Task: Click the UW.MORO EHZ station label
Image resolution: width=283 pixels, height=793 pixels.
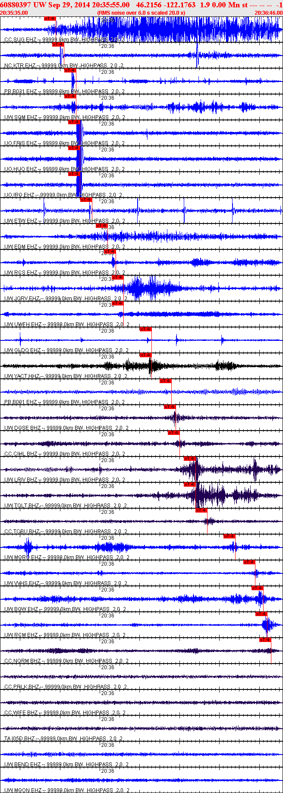Action: point(22,557)
